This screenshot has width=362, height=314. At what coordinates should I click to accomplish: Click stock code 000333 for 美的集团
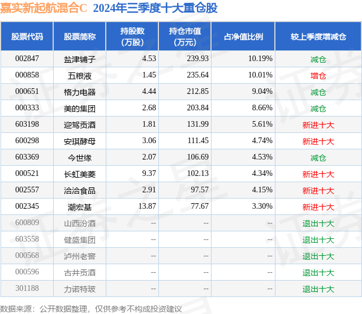pos(27,108)
